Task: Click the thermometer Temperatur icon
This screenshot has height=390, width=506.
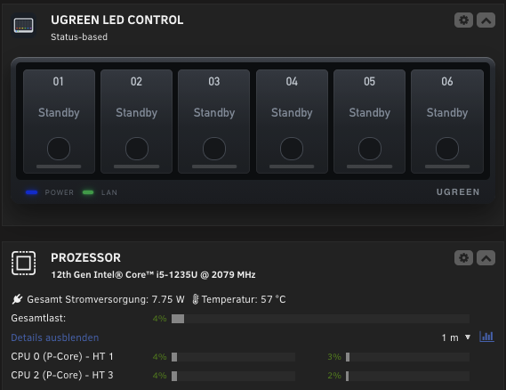Action: tap(196, 299)
